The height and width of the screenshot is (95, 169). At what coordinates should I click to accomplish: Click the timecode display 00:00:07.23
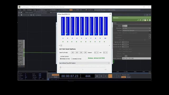coord(70,76)
